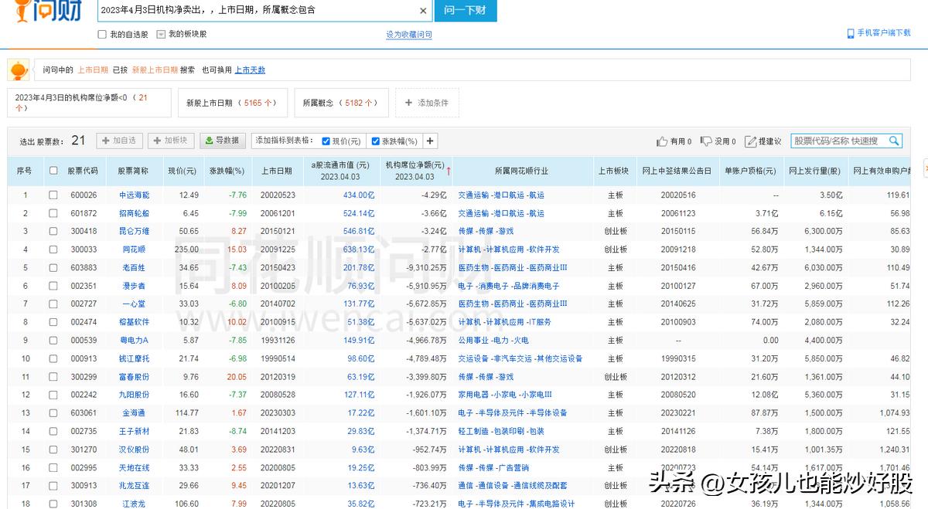Clear query with the X icon
This screenshot has width=928, height=509.
tap(423, 10)
